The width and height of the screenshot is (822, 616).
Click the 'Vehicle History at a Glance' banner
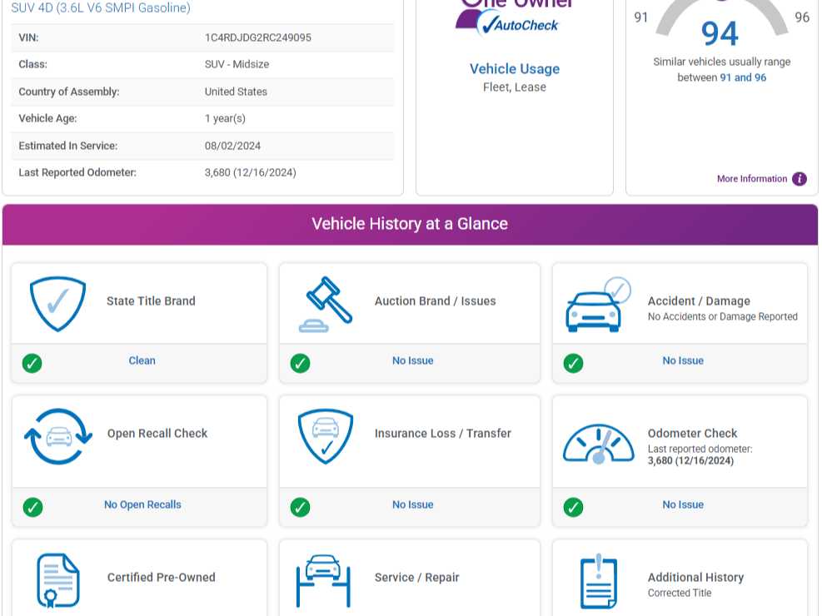pos(410,224)
